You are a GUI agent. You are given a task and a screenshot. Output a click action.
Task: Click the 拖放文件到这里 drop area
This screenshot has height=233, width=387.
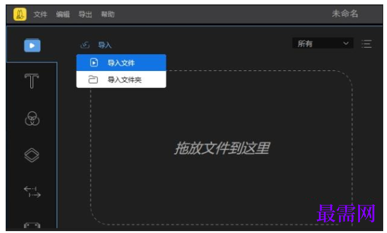(x=222, y=148)
